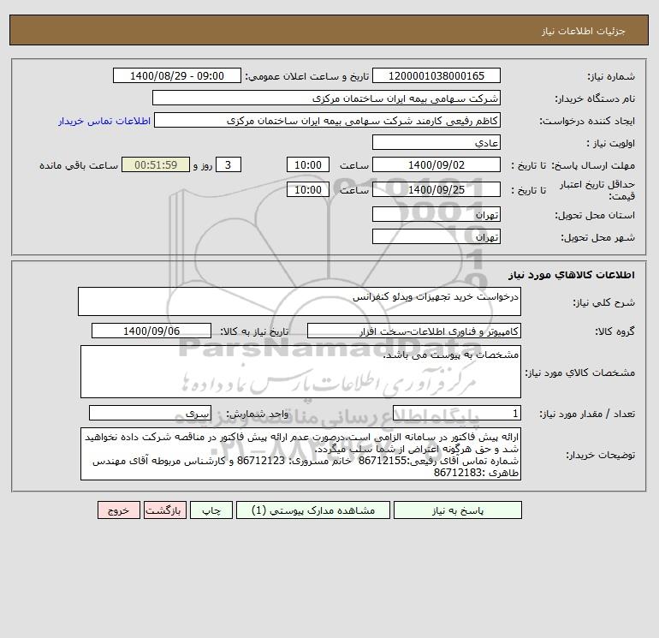Screen dimensions: 659x638
Task: Click the تاریخ نیاز به کالا label
Action: point(255,331)
